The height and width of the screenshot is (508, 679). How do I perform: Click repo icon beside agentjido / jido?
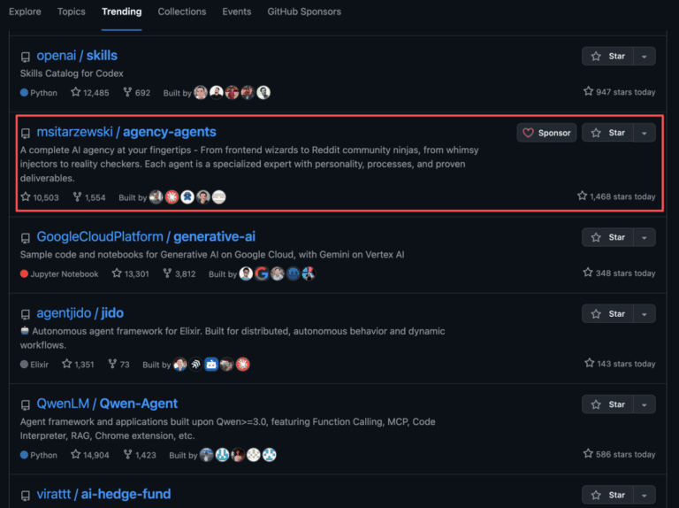[x=26, y=314]
